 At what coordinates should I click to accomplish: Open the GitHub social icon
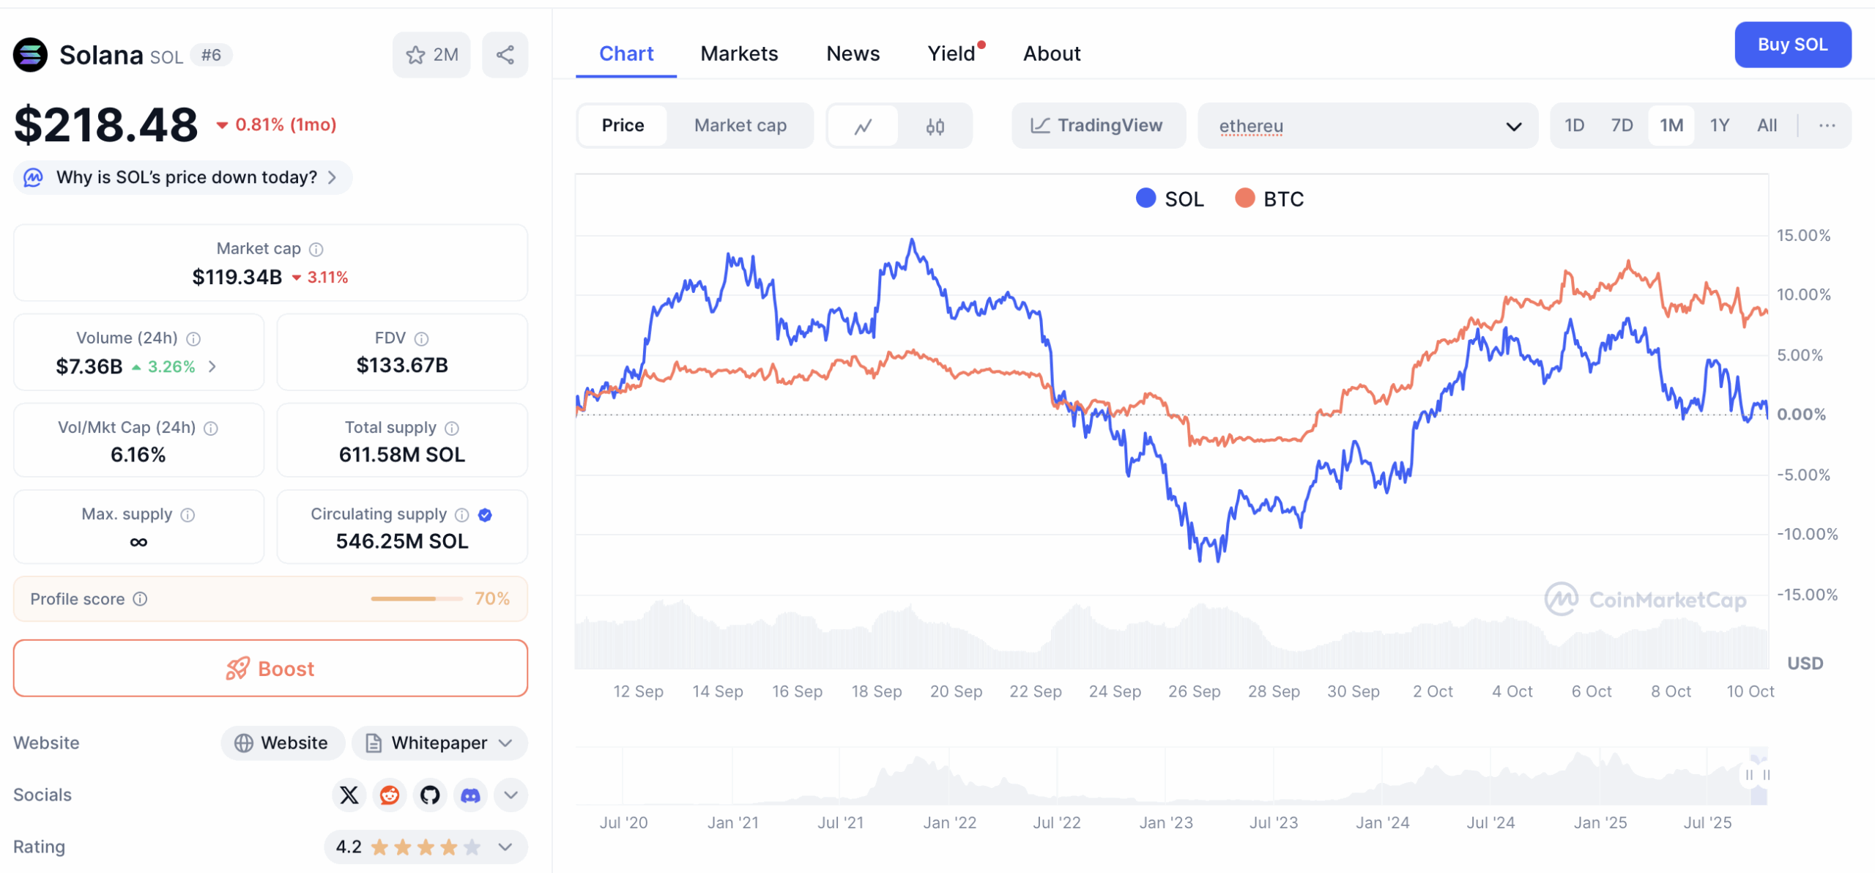pos(430,795)
